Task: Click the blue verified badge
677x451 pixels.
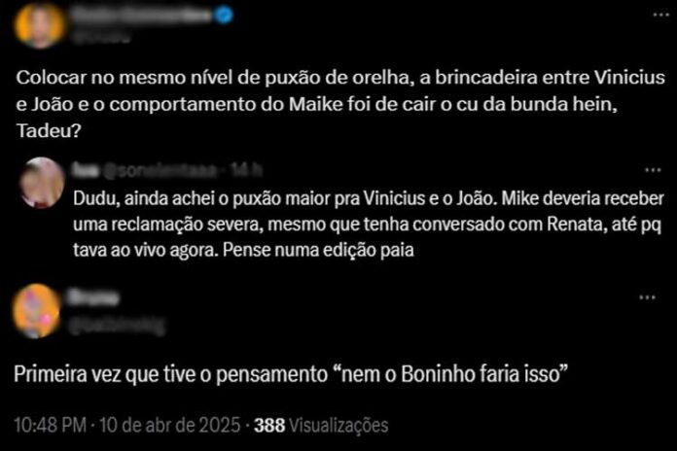Action: 224,16
